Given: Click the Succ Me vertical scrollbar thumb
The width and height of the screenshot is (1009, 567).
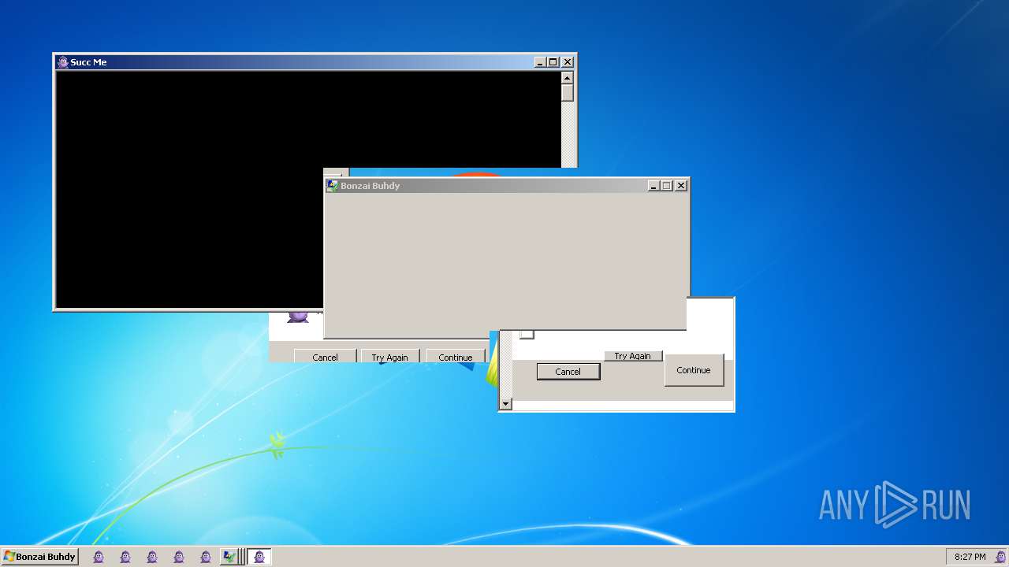Looking at the screenshot, I should click(567, 92).
